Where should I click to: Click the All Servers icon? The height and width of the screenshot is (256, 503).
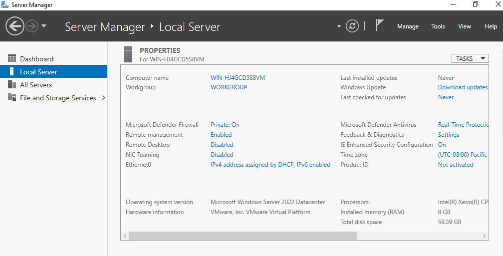coord(12,84)
